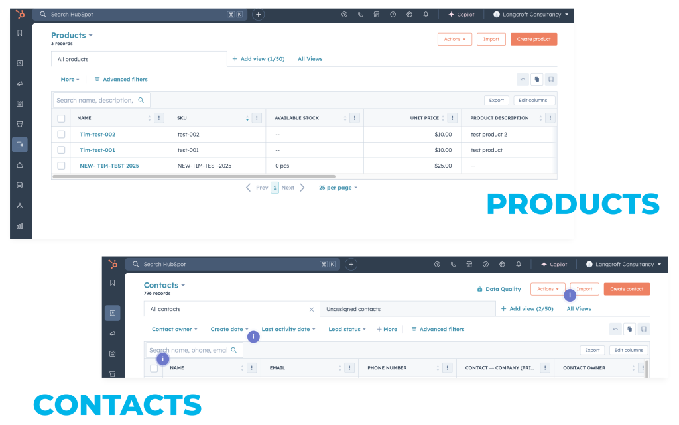Open calling phone icon in Products window
The image size is (679, 425).
point(360,15)
